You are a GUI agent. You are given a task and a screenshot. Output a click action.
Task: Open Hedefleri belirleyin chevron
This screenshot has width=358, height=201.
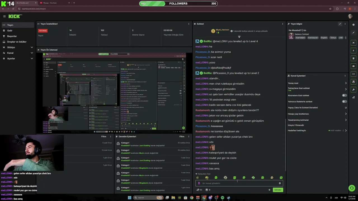[346, 131]
